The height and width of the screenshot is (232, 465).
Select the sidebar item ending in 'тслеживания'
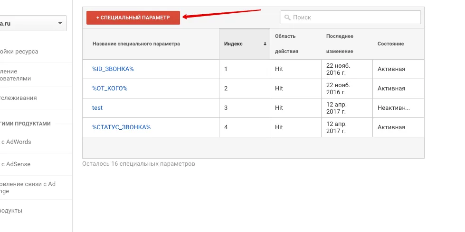coord(19,98)
